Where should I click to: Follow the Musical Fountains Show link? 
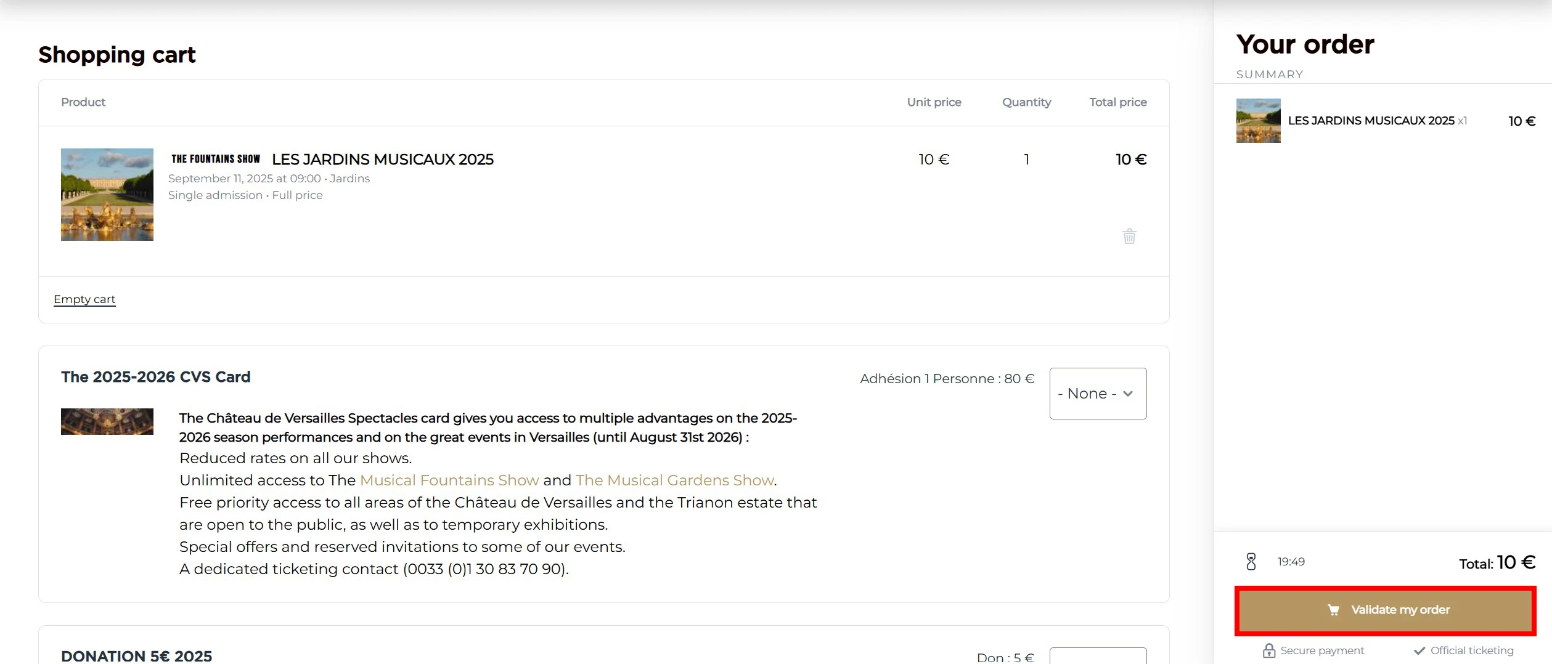pos(449,480)
